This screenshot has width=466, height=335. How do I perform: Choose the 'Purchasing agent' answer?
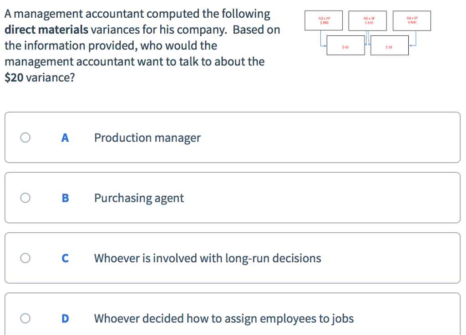pos(139,198)
